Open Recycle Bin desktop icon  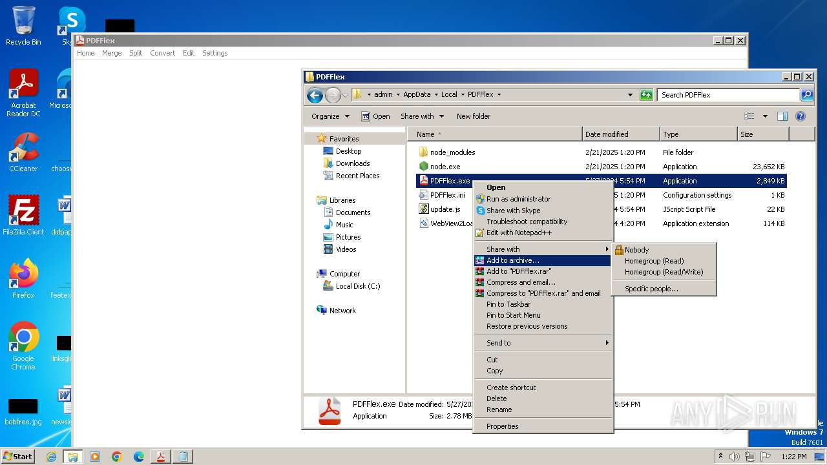tap(23, 26)
